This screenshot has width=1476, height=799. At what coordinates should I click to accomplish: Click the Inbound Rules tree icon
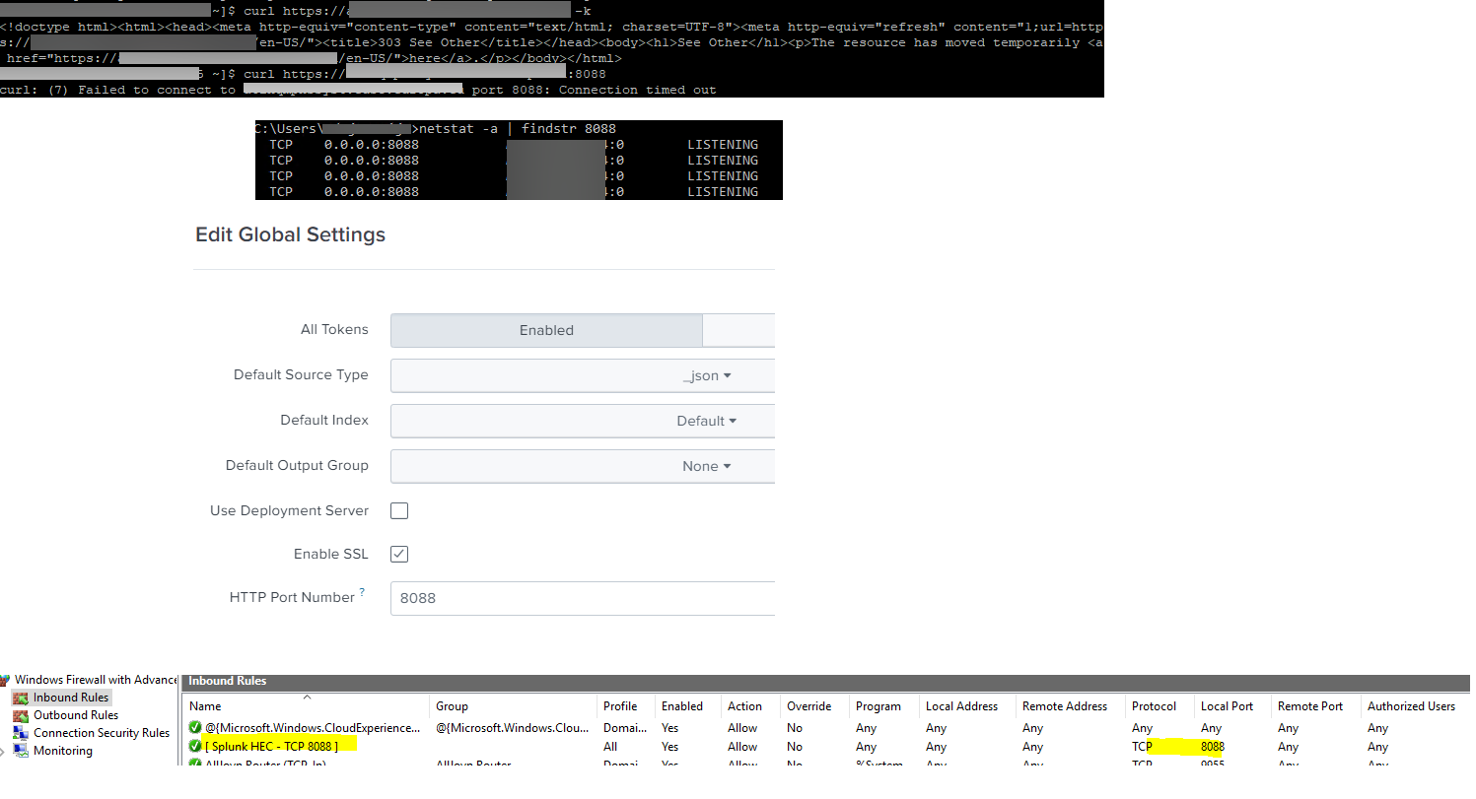click(x=20, y=698)
